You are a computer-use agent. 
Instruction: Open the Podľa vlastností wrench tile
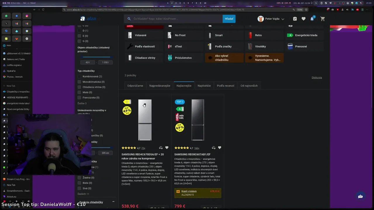pyautogui.click(x=144, y=46)
